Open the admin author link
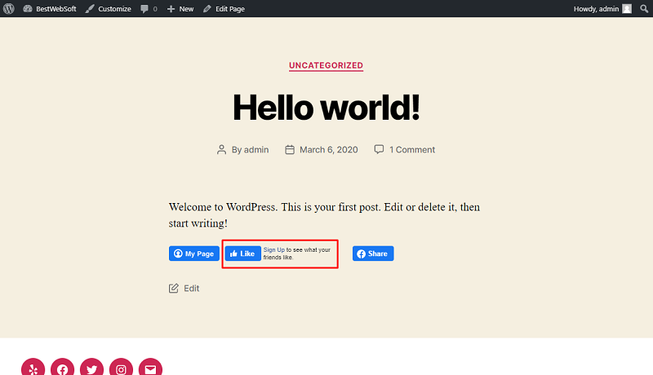The height and width of the screenshot is (375, 653). coord(256,150)
